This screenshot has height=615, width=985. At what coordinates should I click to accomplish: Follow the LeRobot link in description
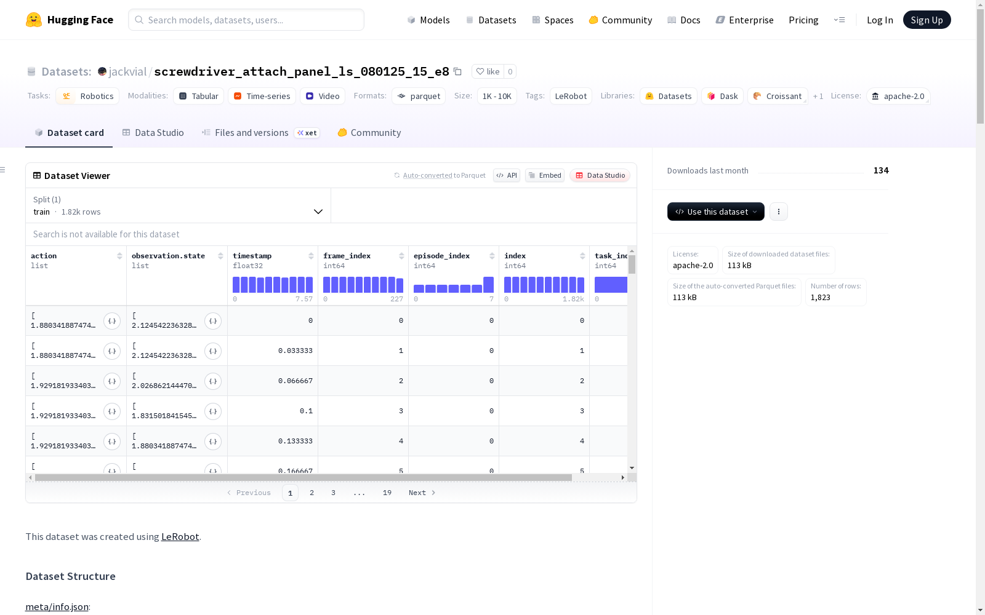[x=180, y=536]
